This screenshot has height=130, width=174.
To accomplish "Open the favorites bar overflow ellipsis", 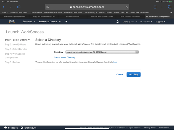I will click(171, 12).
